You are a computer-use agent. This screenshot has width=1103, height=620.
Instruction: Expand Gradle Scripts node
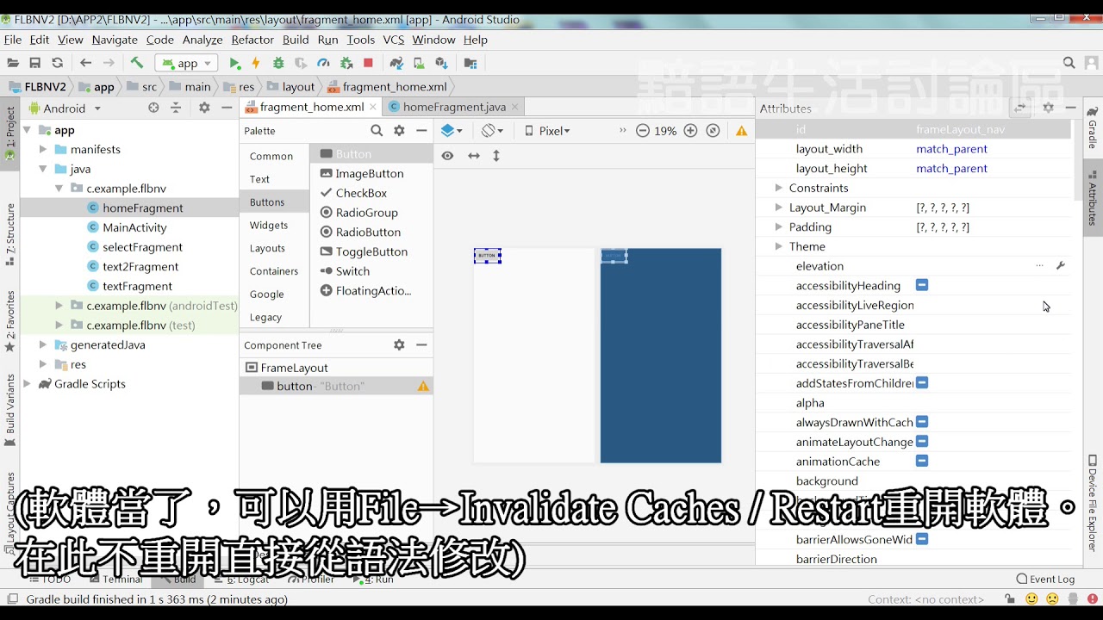tap(27, 384)
